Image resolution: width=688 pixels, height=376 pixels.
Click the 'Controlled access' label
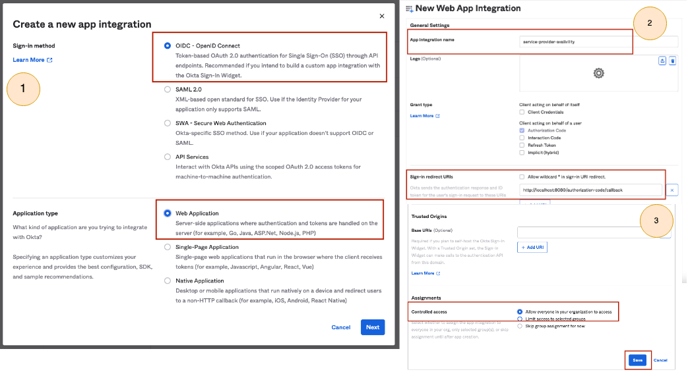click(429, 312)
